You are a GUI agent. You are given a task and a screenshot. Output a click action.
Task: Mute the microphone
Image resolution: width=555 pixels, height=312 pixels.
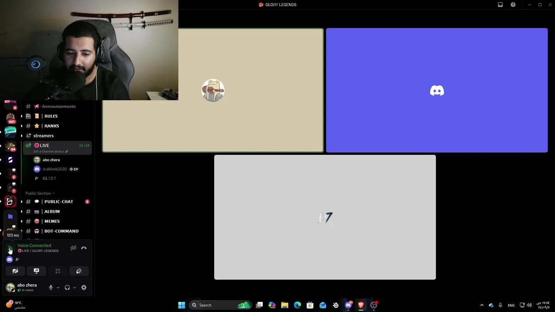[x=51, y=287]
